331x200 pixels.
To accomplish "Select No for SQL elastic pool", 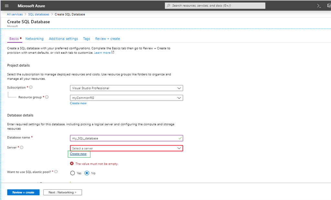I will pyautogui.click(x=87, y=173).
